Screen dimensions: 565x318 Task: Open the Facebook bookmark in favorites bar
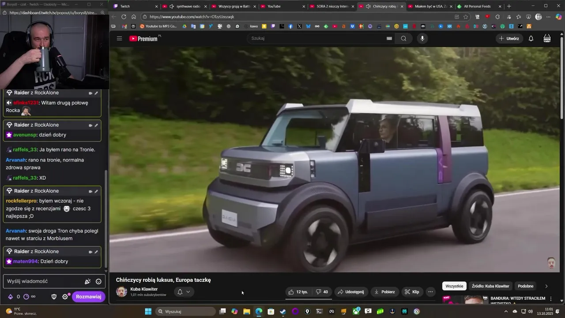(290, 26)
